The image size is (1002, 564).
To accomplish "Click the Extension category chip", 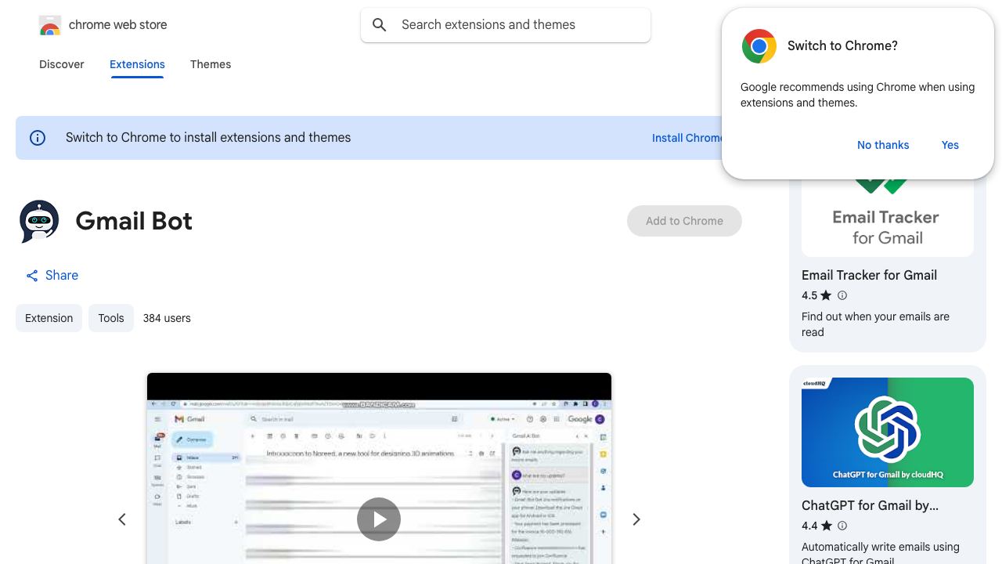I will coord(49,318).
